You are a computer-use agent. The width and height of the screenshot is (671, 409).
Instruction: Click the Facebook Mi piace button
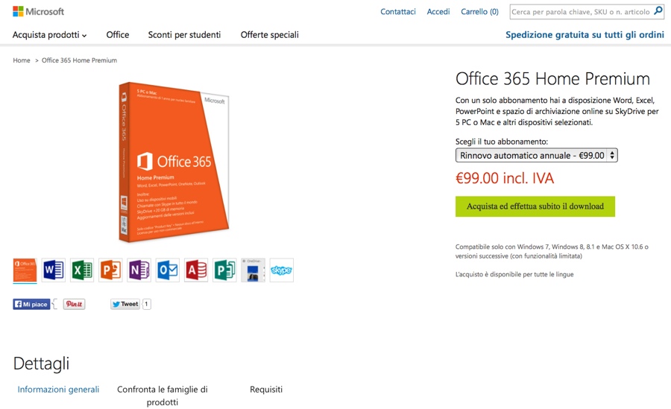(31, 304)
